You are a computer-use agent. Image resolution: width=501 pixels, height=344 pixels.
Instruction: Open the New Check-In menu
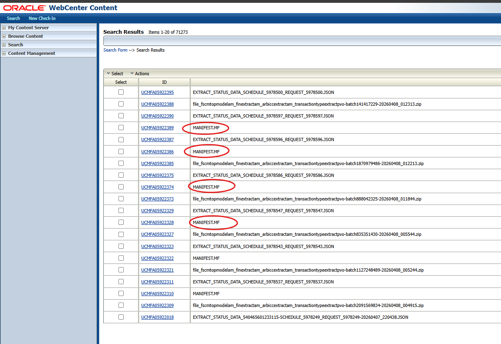42,18
